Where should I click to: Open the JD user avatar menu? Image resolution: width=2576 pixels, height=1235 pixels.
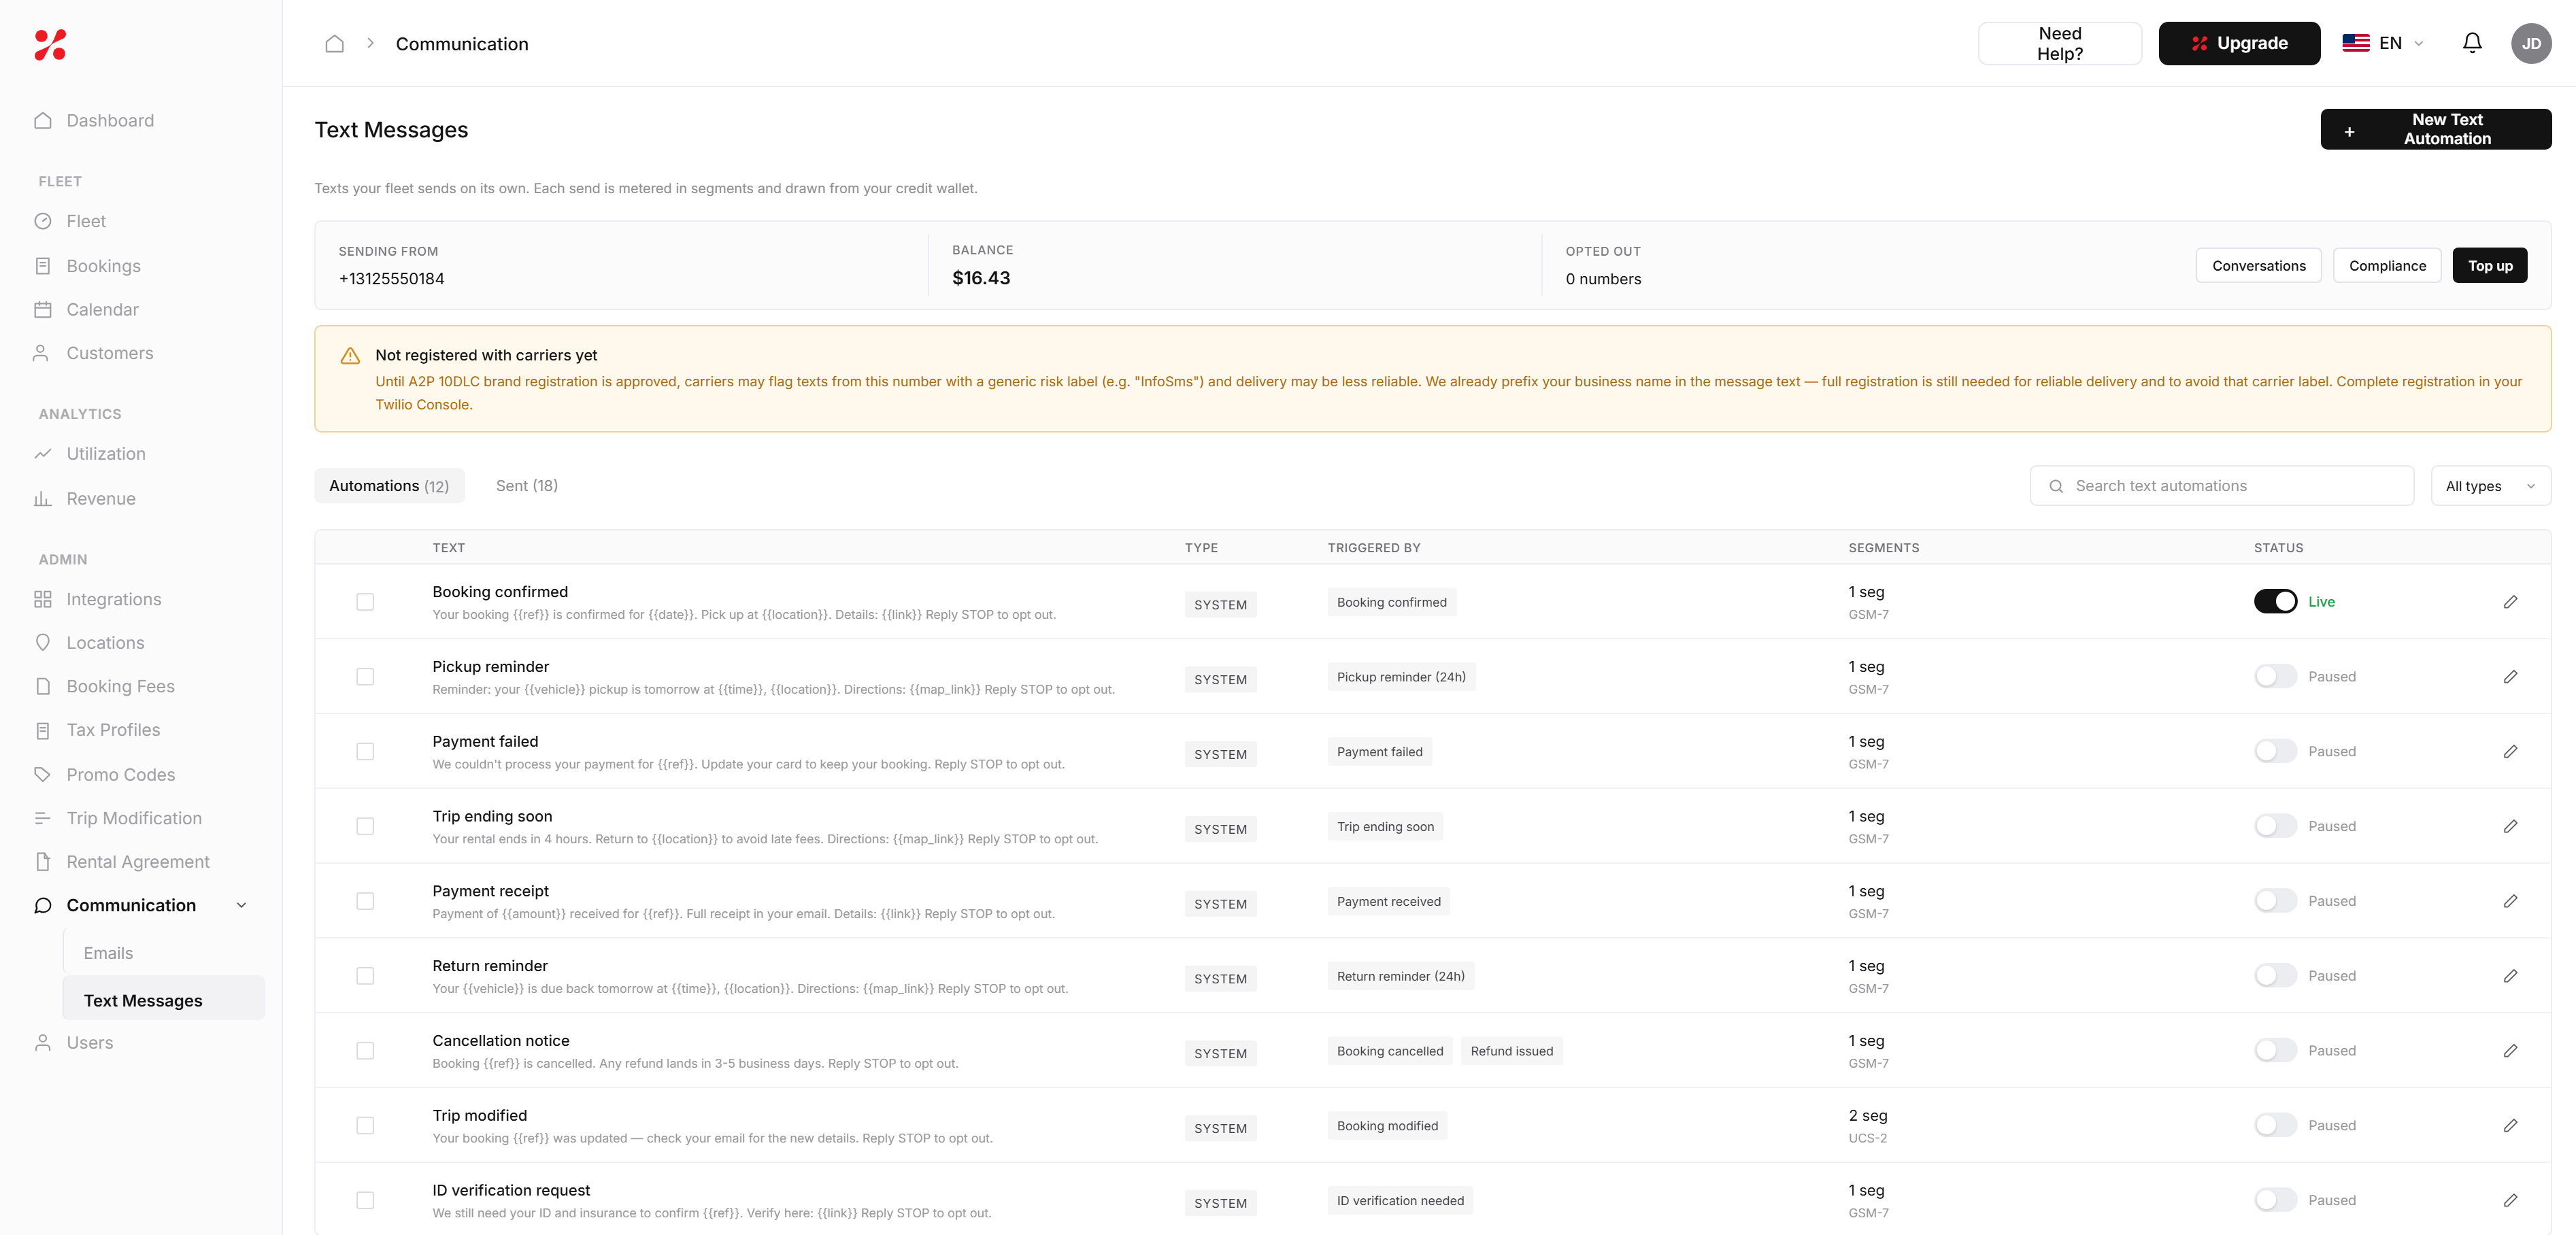pyautogui.click(x=2531, y=43)
